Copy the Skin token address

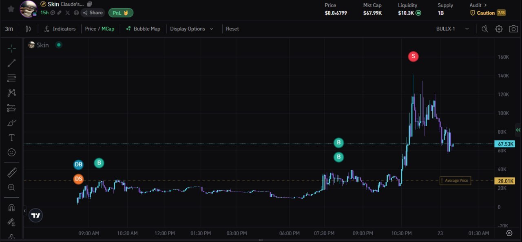[89, 4]
